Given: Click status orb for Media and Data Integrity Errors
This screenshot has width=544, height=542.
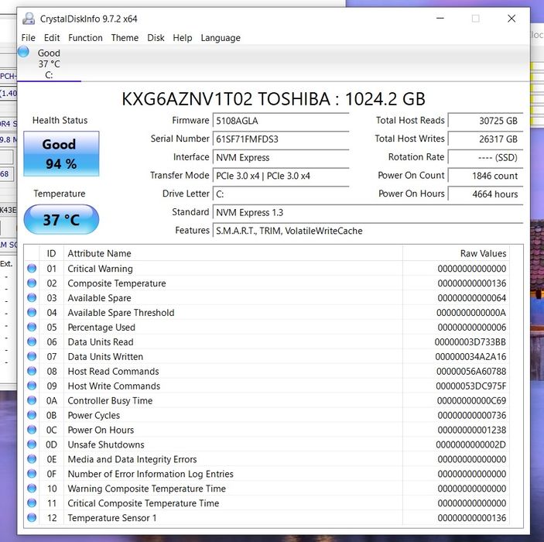Looking at the screenshot, I should 32,459.
